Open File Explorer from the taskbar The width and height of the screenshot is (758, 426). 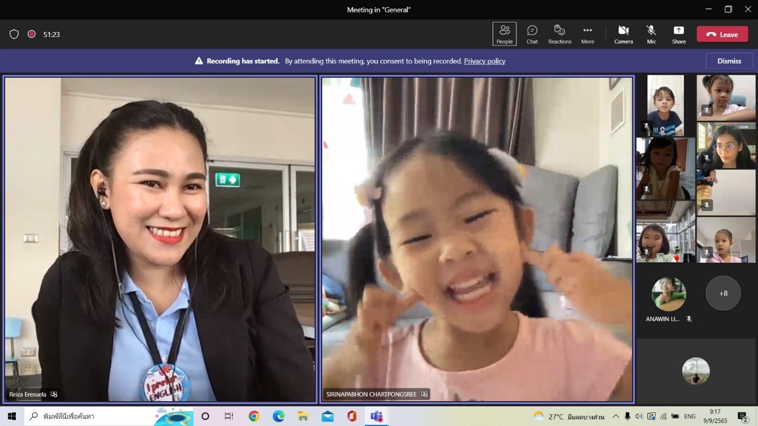pyautogui.click(x=303, y=417)
